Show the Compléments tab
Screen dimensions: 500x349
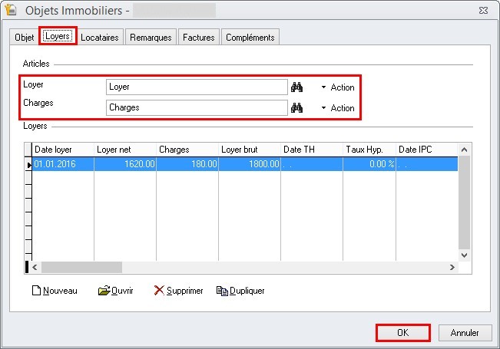(250, 38)
